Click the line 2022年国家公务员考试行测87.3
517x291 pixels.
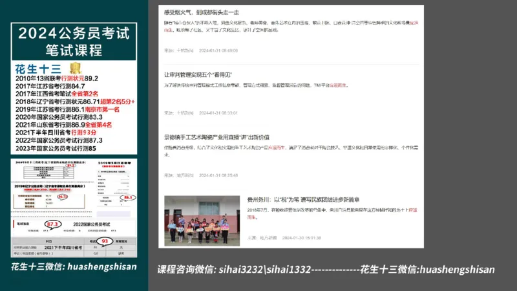click(59, 140)
